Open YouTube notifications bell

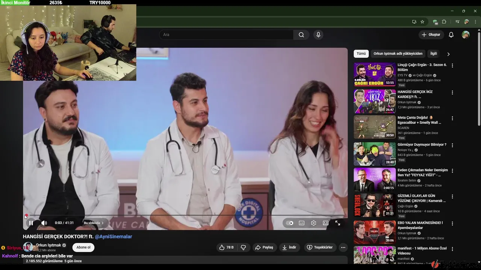click(x=451, y=34)
